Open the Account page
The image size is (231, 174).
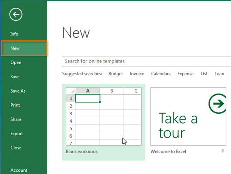pos(19,170)
